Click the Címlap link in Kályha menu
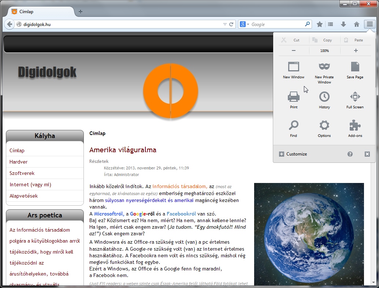Image resolution: width=379 pixels, height=288 pixels. (x=17, y=150)
